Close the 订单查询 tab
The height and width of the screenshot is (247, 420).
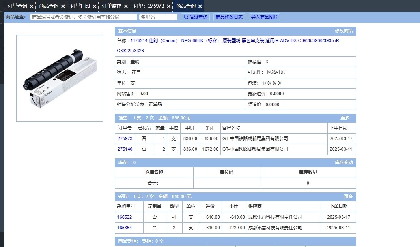(x=32, y=6)
